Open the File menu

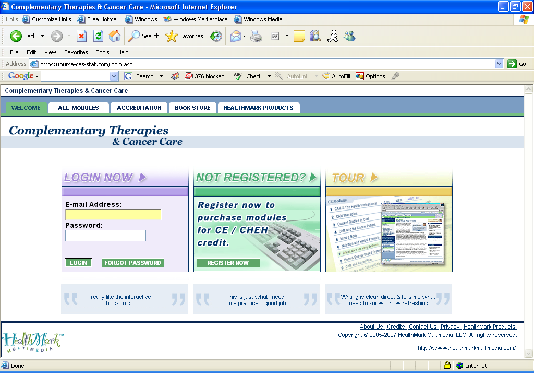coord(14,52)
